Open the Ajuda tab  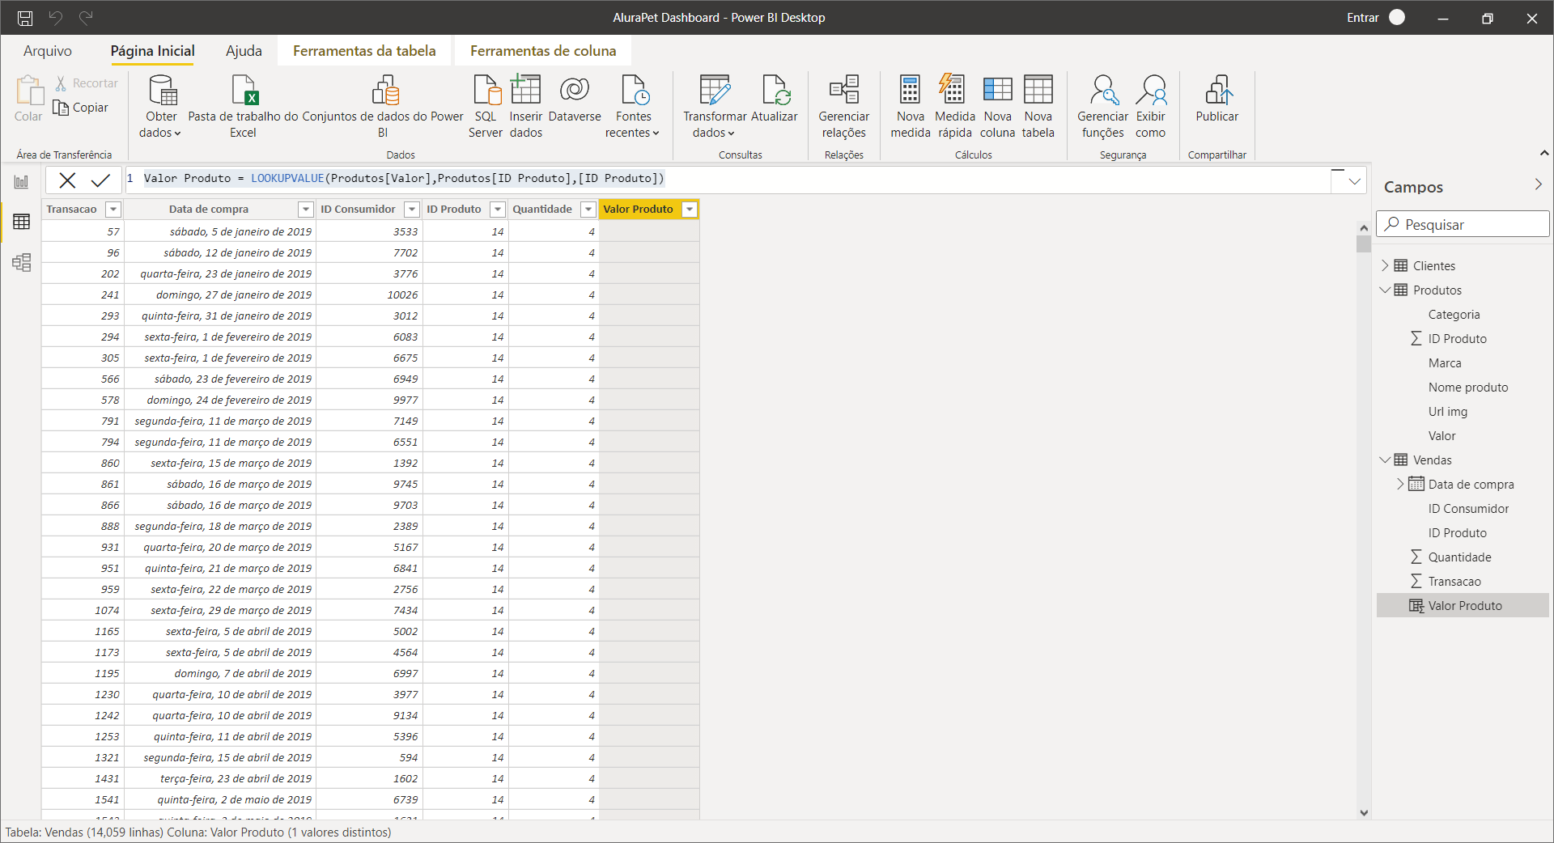[244, 51]
